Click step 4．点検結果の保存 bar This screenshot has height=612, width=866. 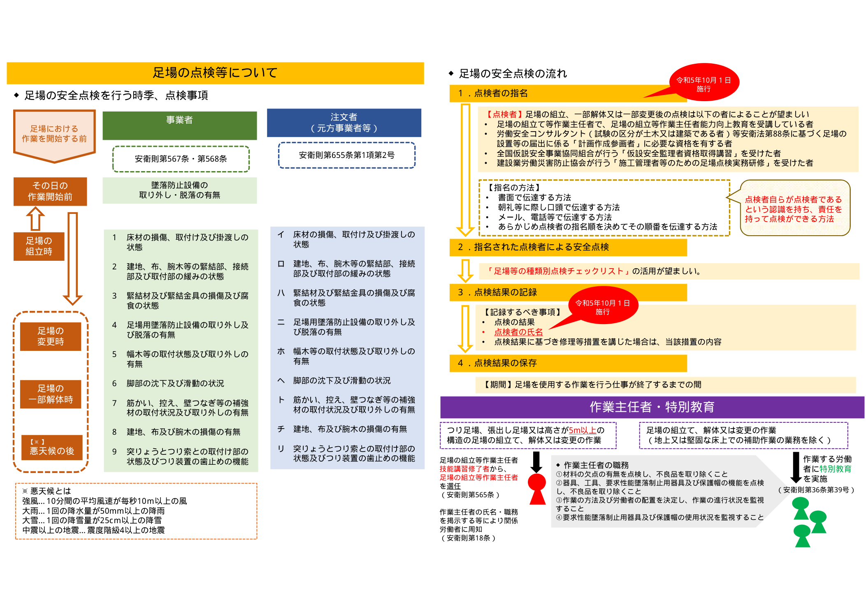568,363
